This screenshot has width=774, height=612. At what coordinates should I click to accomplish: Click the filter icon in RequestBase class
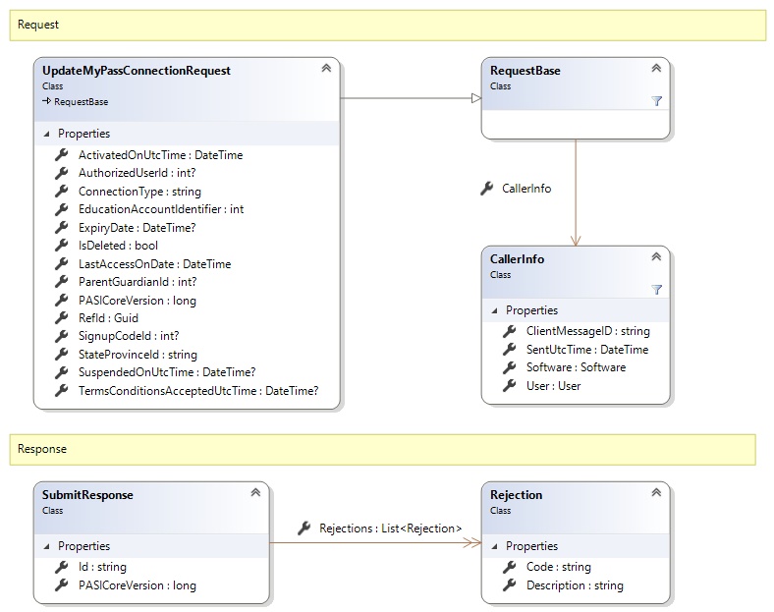pos(657,101)
